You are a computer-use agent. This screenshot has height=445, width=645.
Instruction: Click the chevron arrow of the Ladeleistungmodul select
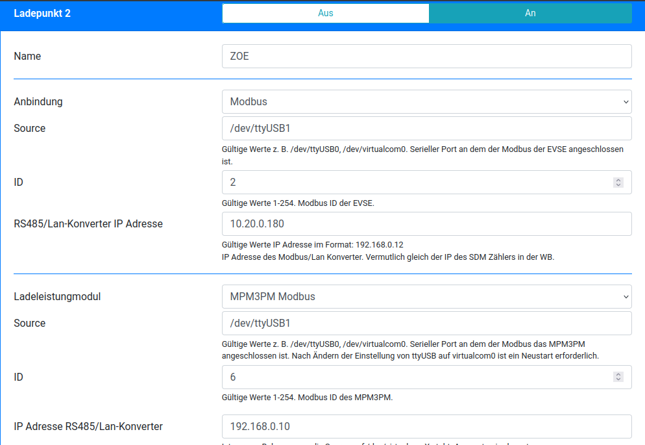(x=626, y=297)
